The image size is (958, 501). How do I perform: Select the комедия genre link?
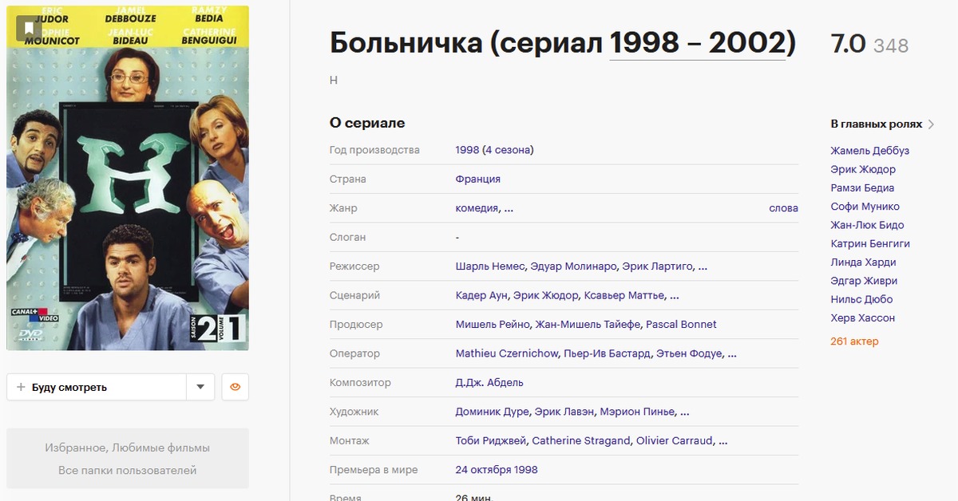[477, 208]
